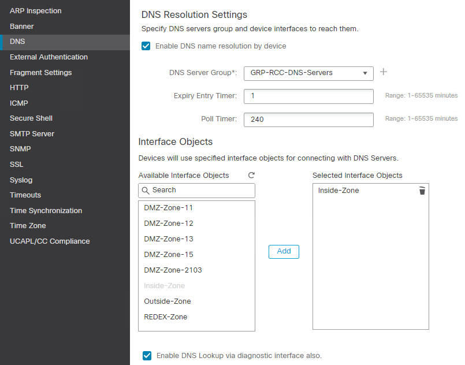Open UCAPL/CC Compliance settings
Image resolution: width=465 pixels, height=365 pixels.
click(x=49, y=241)
